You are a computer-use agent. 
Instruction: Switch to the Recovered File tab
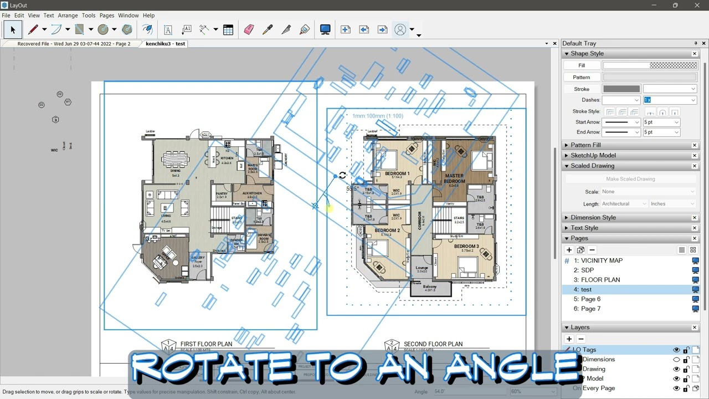click(x=74, y=44)
